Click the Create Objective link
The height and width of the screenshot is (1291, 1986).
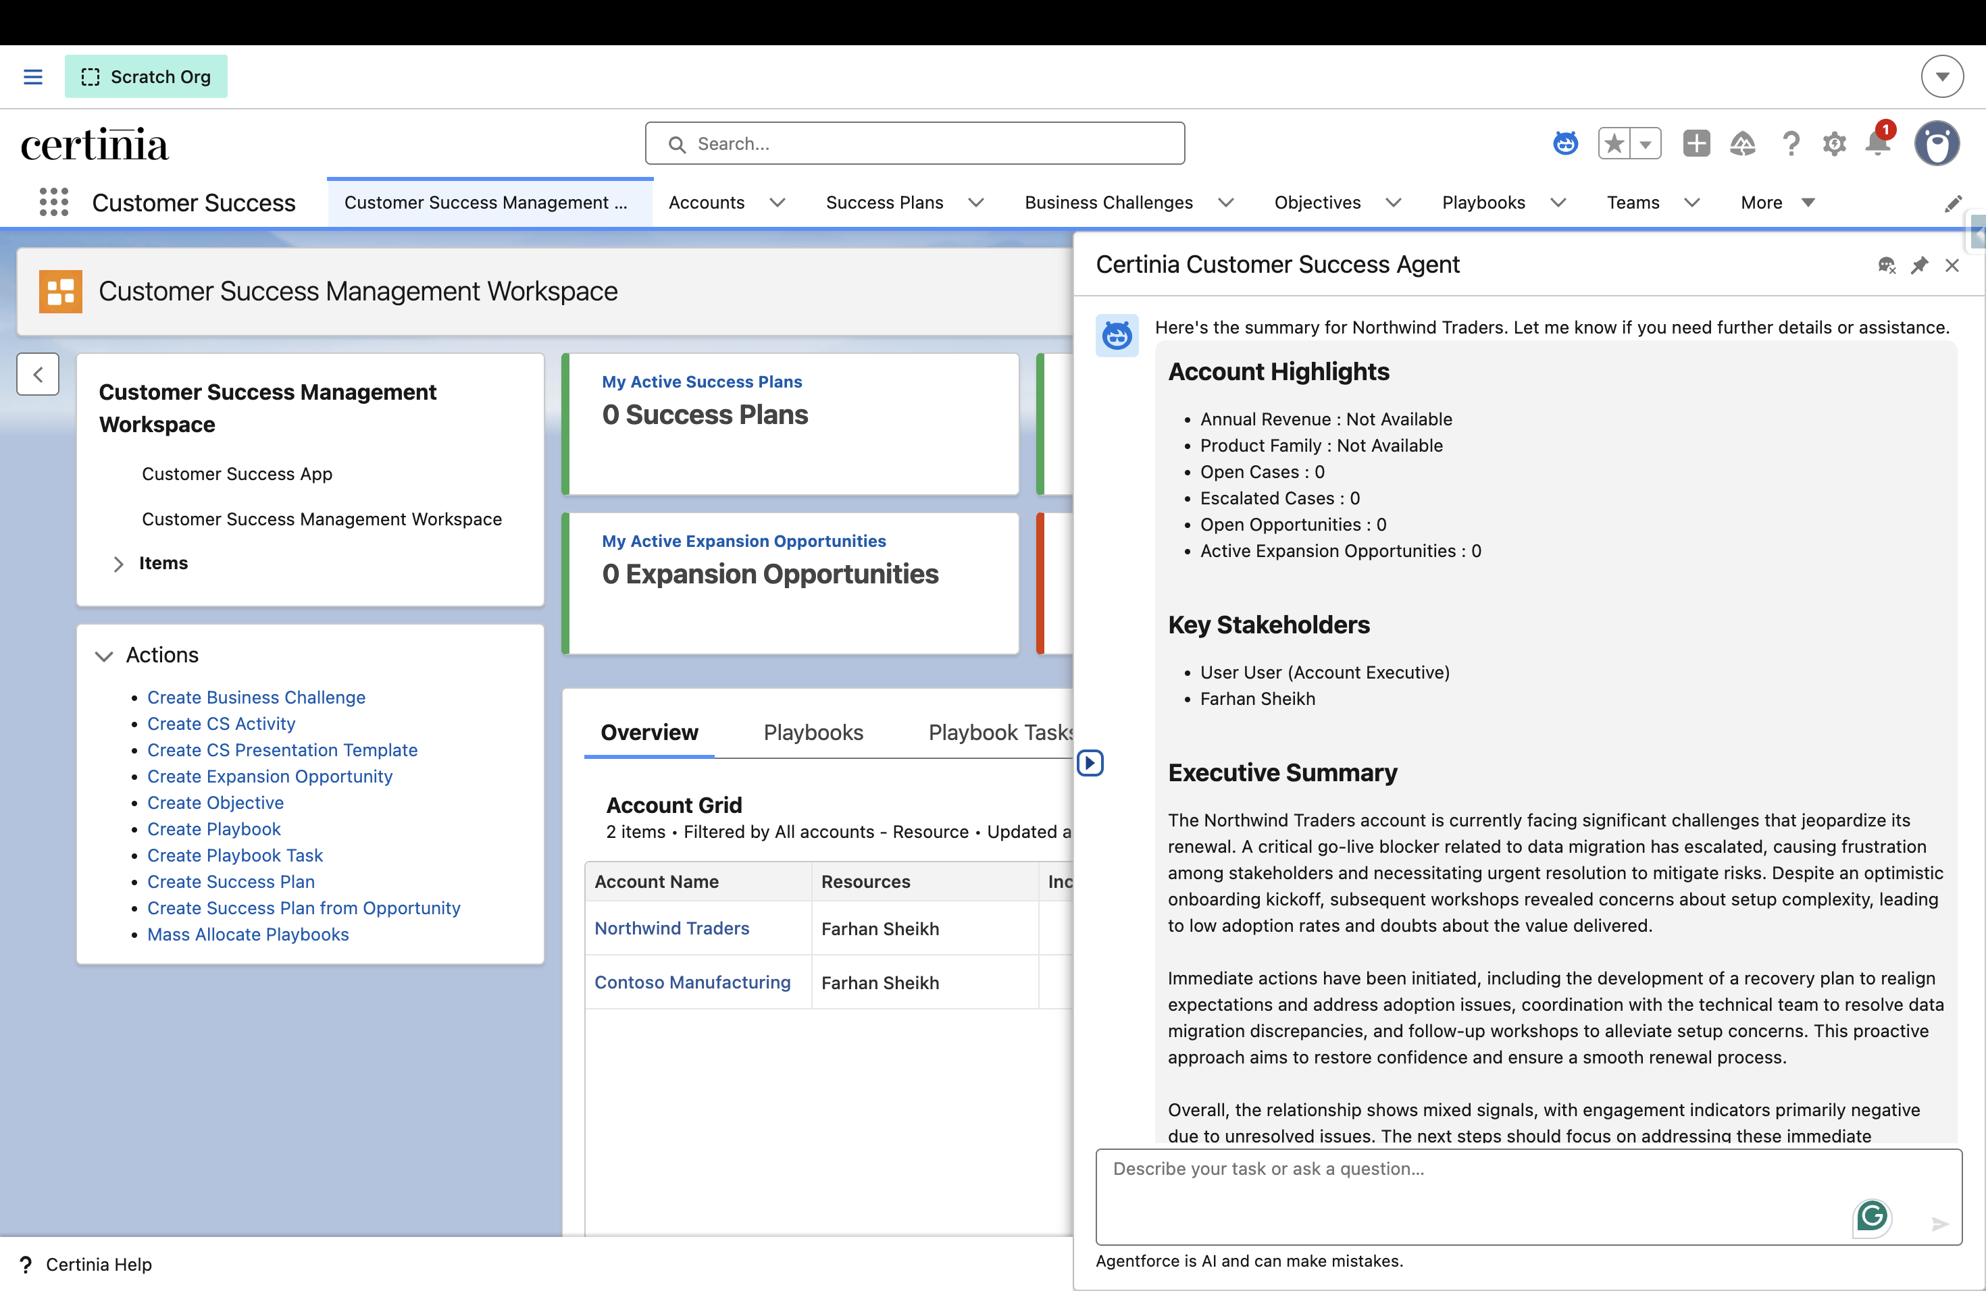pyautogui.click(x=215, y=802)
